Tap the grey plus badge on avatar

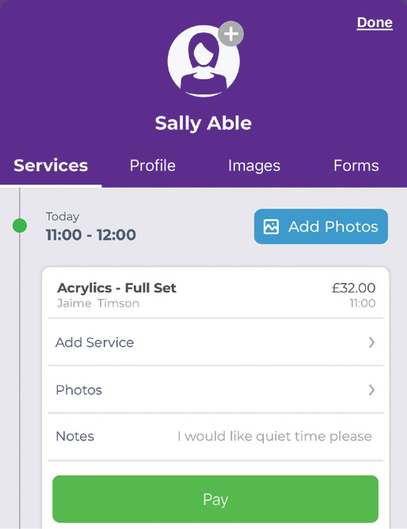[231, 34]
